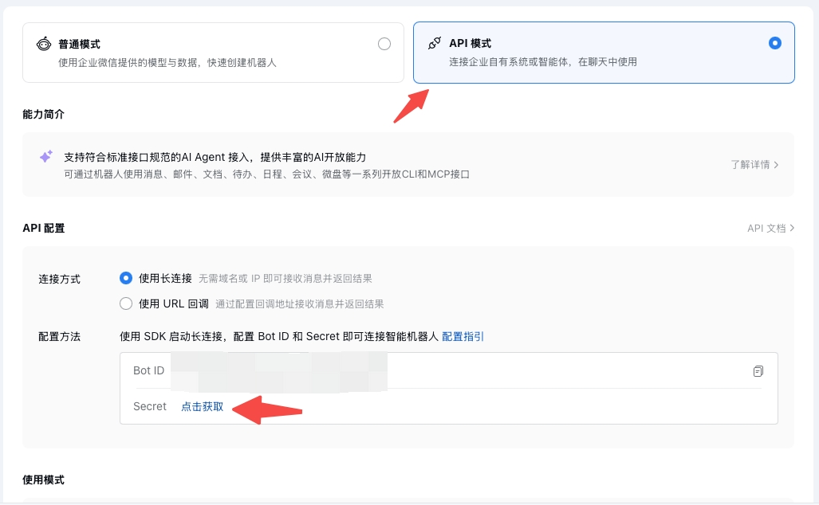Click 点击获取 to obtain the Secret
The width and height of the screenshot is (819, 505).
pos(202,406)
